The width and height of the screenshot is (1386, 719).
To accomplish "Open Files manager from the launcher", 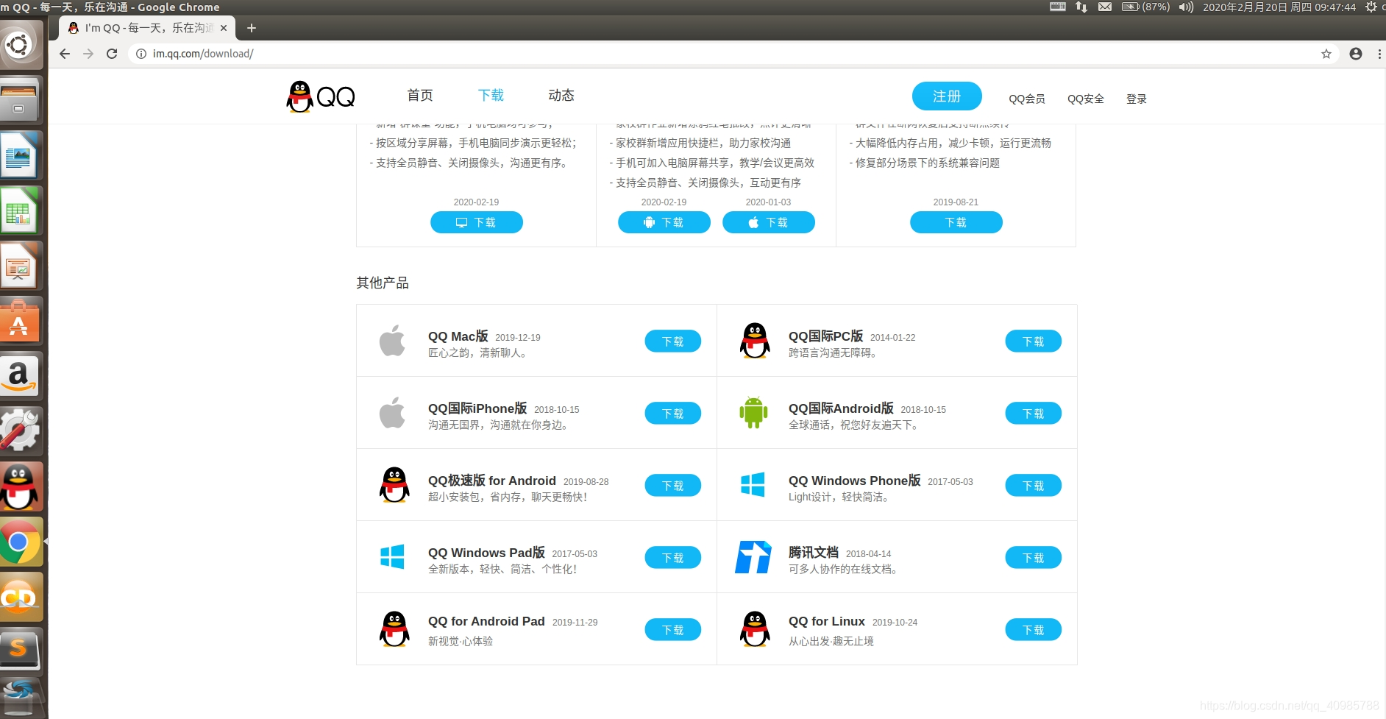I will pos(20,100).
